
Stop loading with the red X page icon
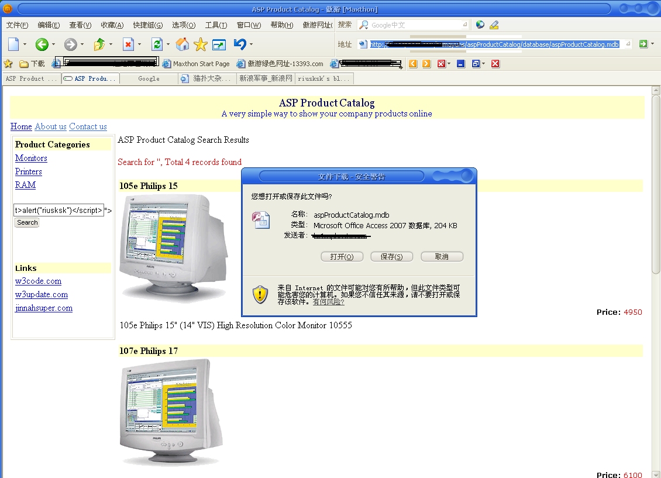(x=128, y=44)
